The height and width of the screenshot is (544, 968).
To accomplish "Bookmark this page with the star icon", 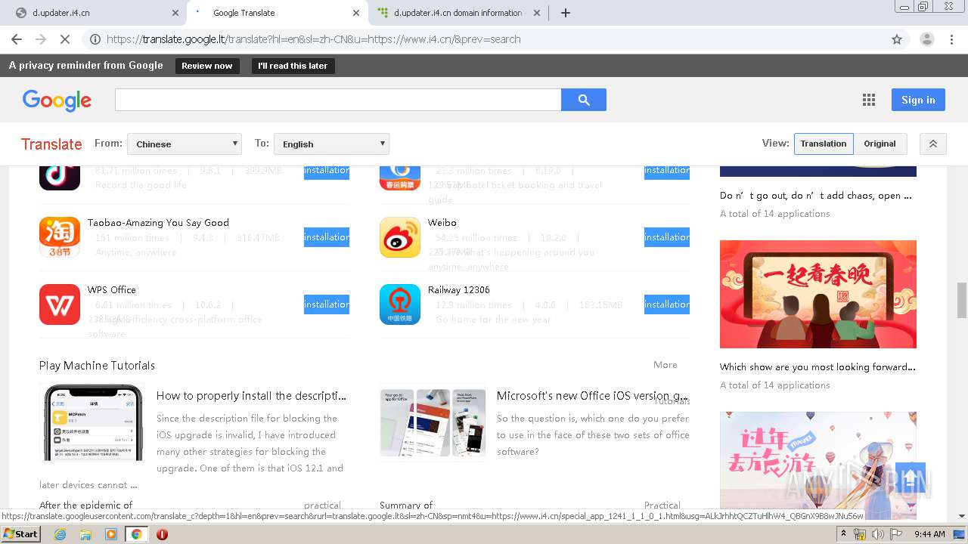I will click(x=897, y=39).
